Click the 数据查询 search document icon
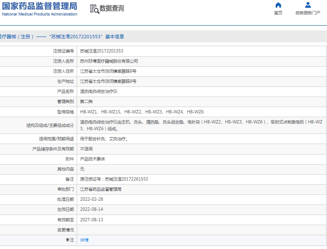 pos(94,9)
